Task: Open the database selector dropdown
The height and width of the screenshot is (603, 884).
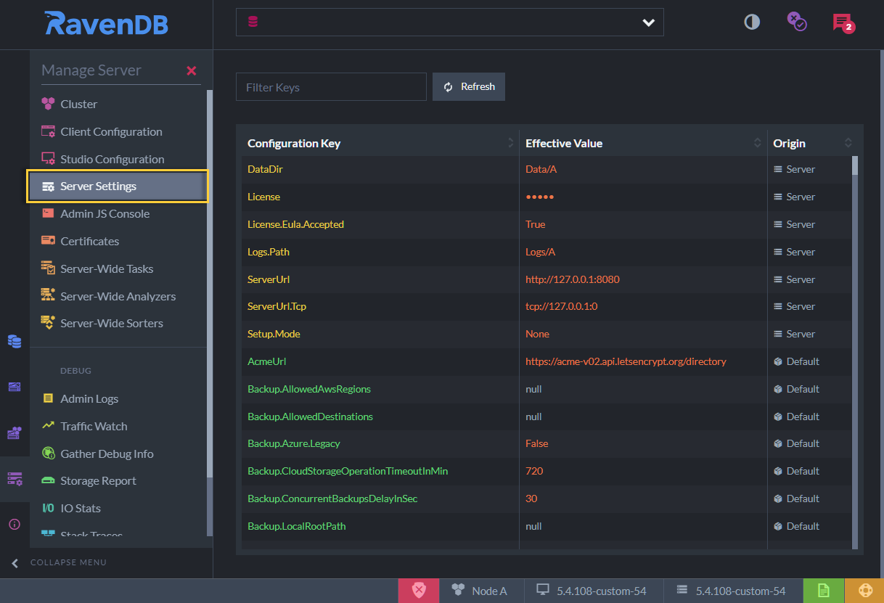Action: (450, 22)
